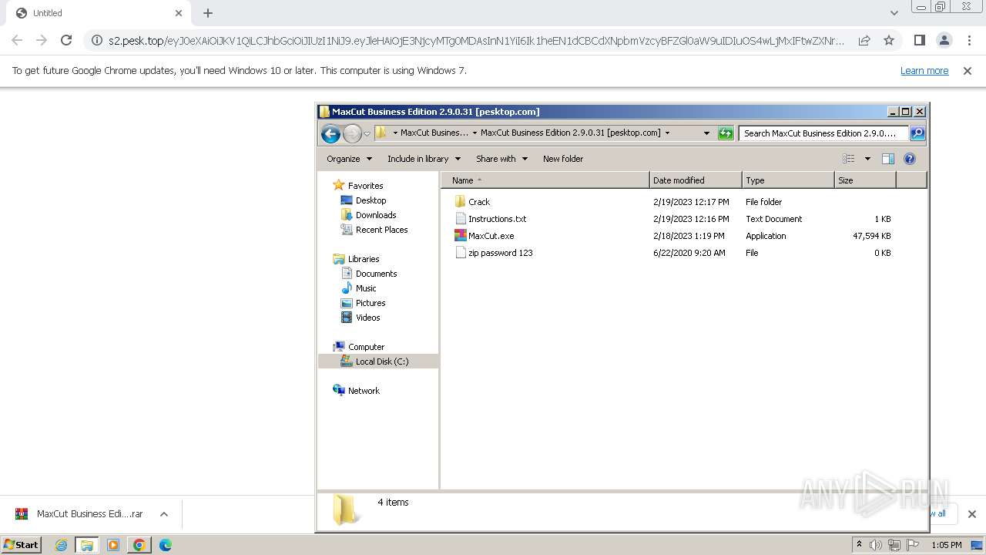Click the Change your view icon

click(849, 159)
